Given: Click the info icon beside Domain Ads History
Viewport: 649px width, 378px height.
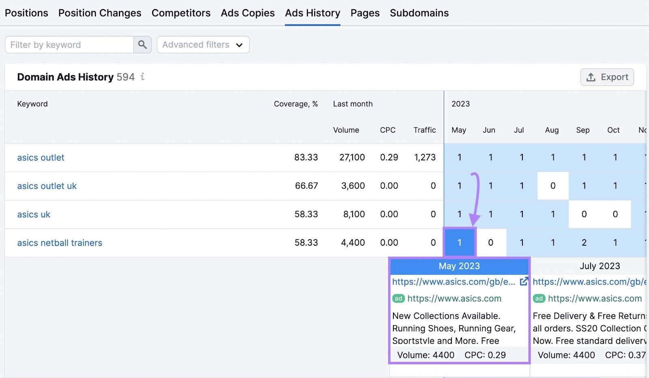Looking at the screenshot, I should click(x=142, y=77).
